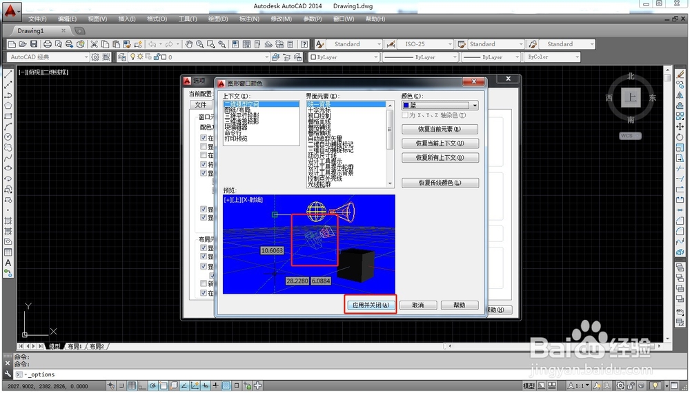The image size is (690, 393).
Task: Open the 颜色 blue color dropdown
Action: coord(475,105)
